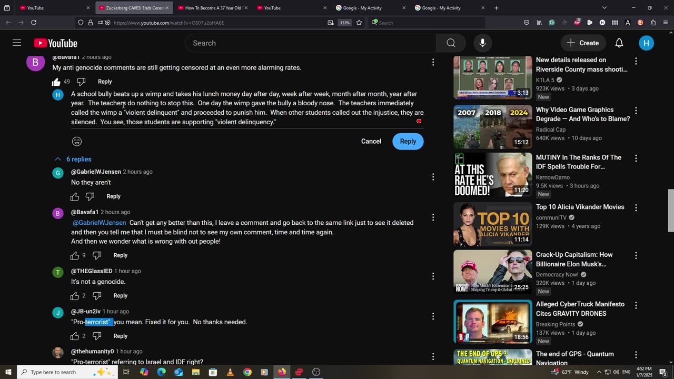Open a new browser tab
The image size is (674, 379).
tap(497, 8)
